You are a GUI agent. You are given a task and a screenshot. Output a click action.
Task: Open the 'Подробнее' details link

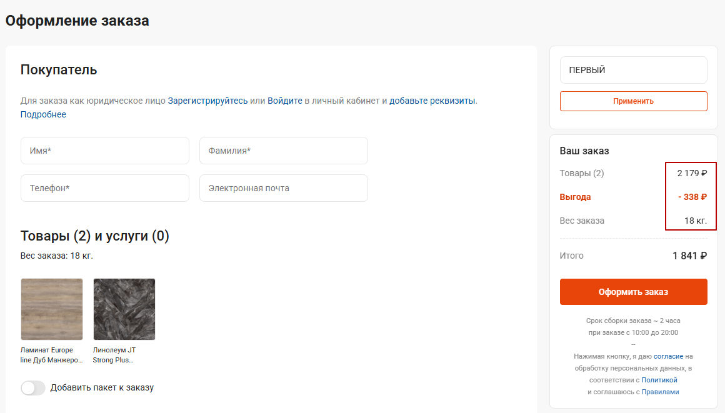click(43, 114)
